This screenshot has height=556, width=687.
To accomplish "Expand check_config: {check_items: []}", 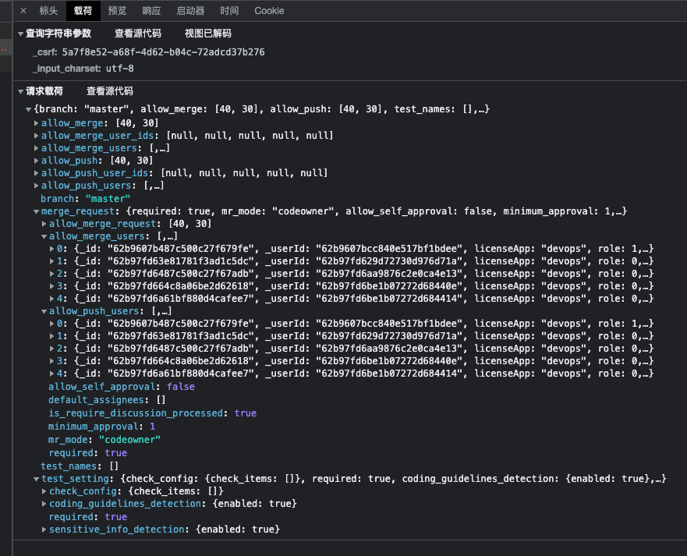I will click(44, 491).
